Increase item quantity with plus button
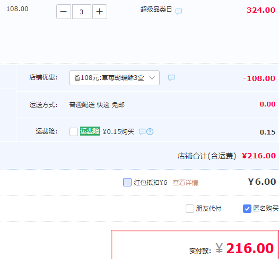 100,12
